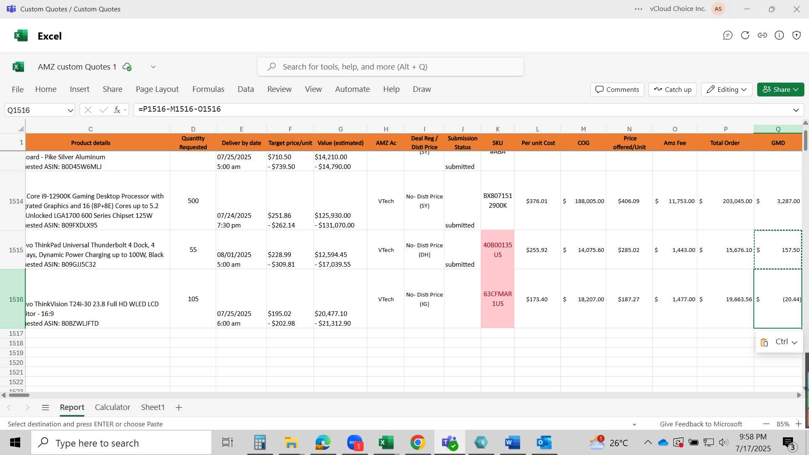This screenshot has width=809, height=455.
Task: Open the Formulas ribbon tab
Action: point(208,89)
